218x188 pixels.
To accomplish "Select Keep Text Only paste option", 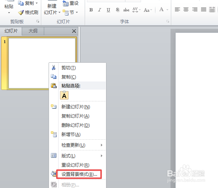I will pyautogui.click(x=64, y=95).
